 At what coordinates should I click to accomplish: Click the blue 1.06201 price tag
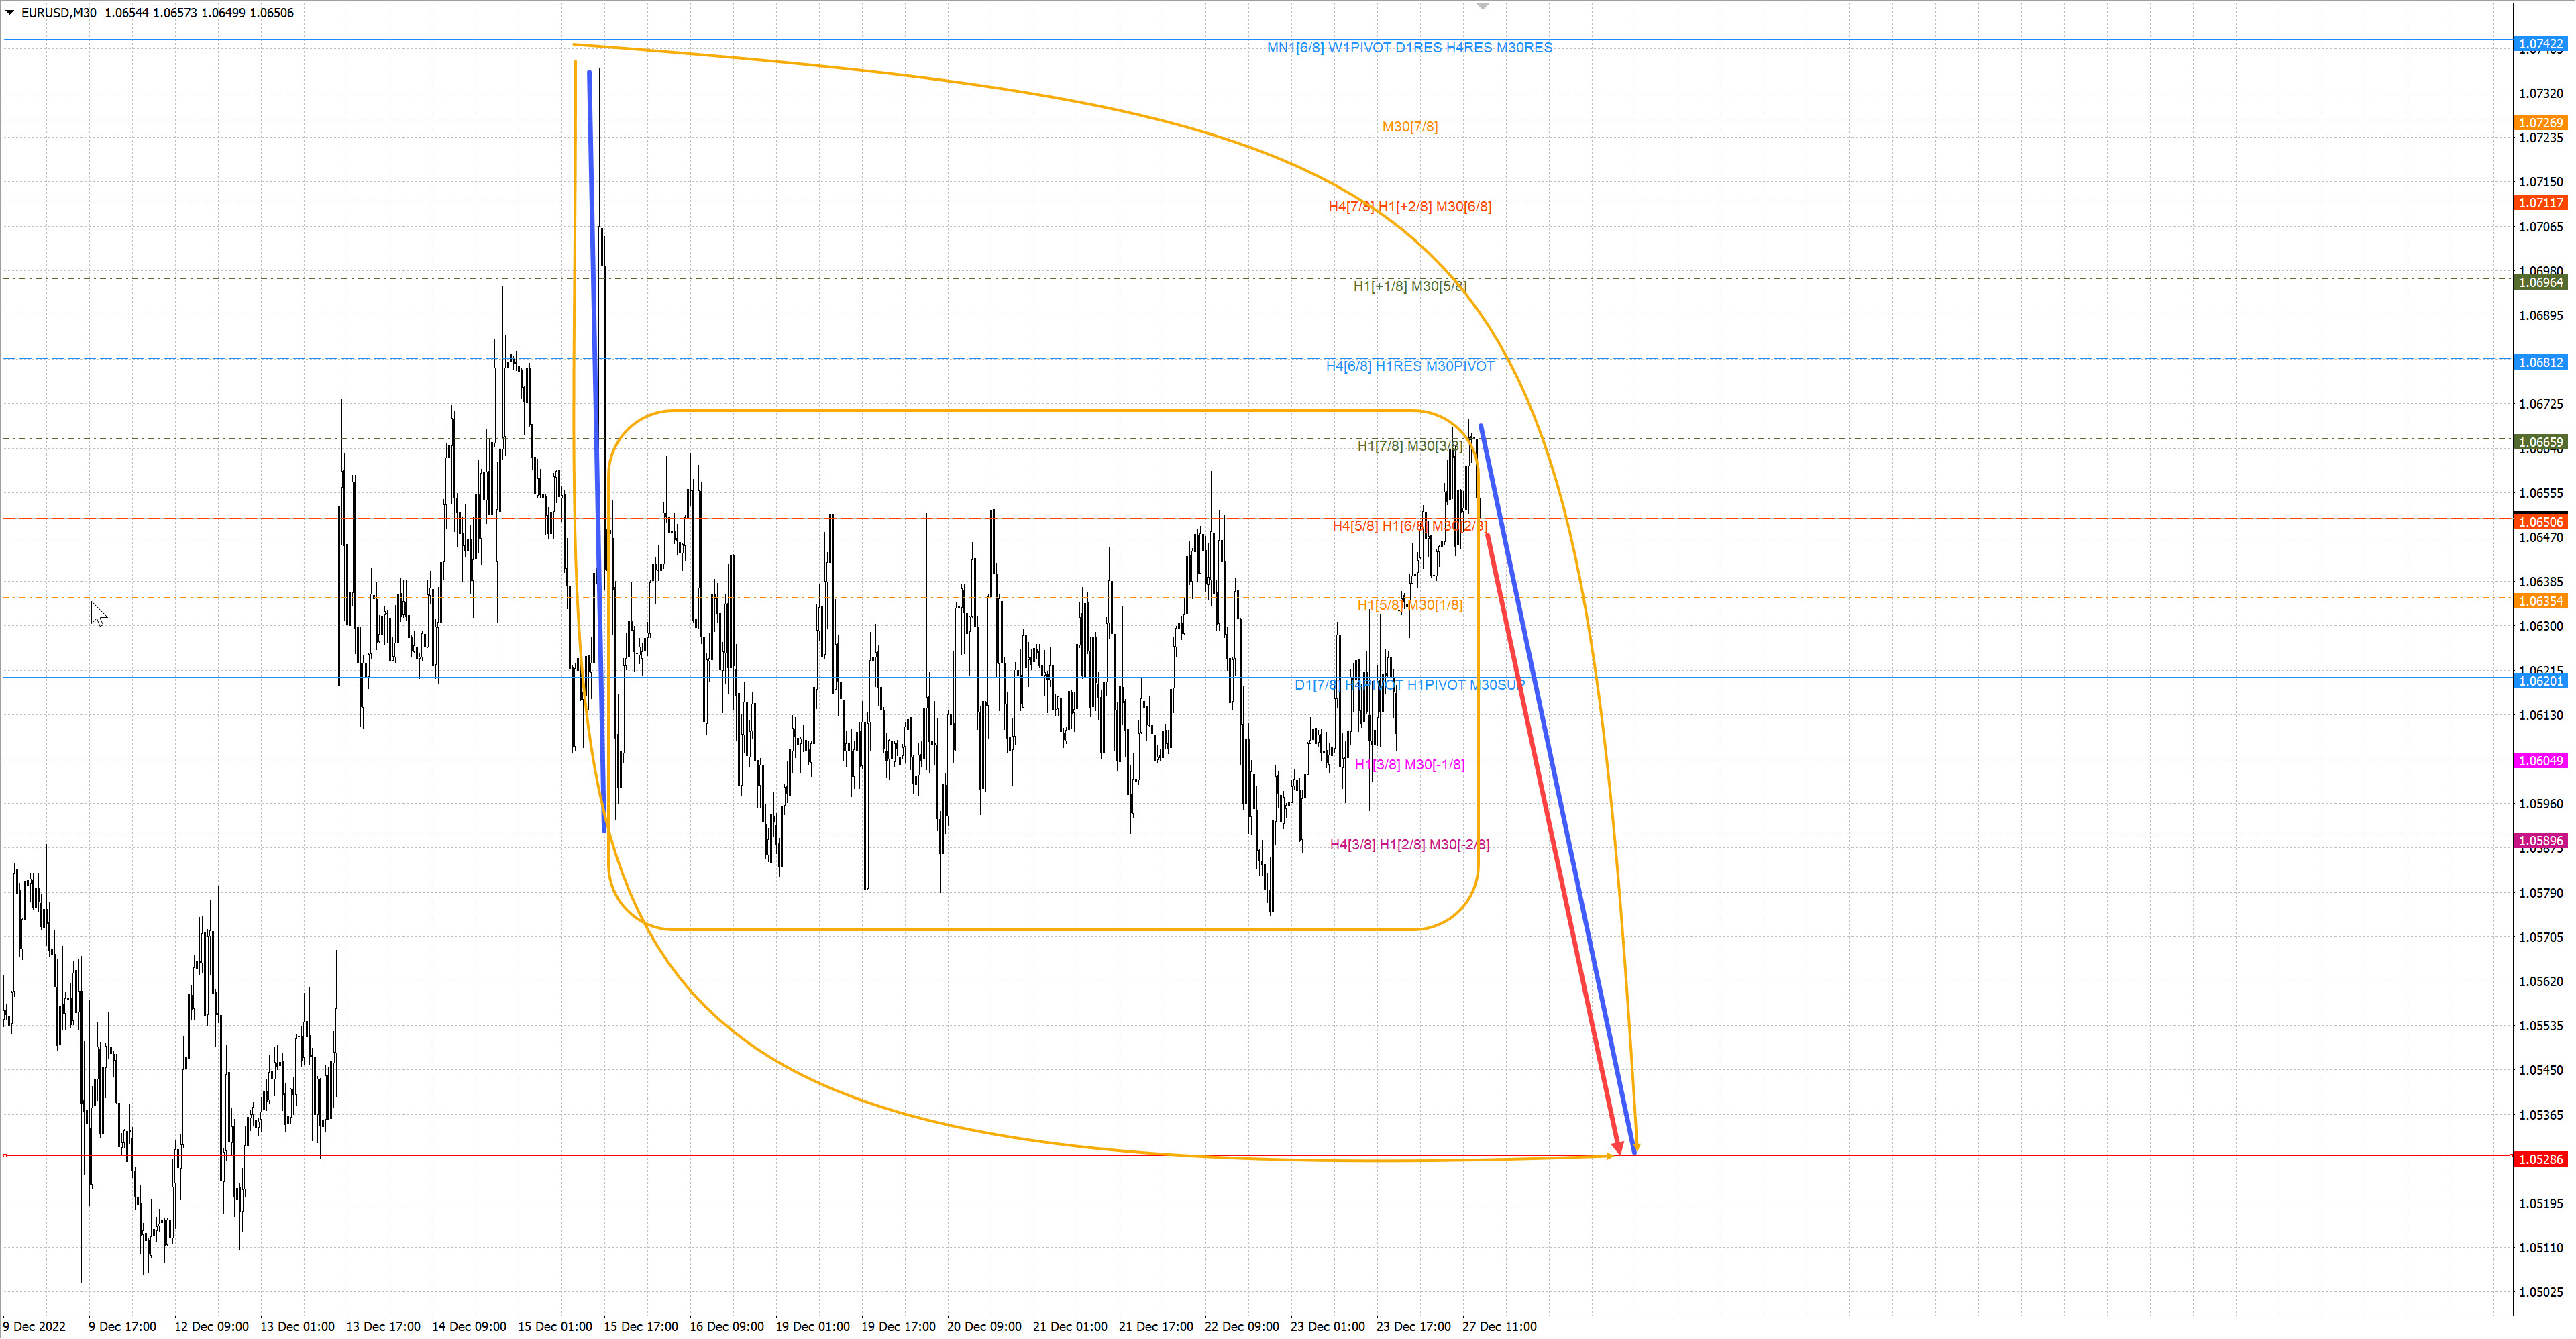coord(2540,681)
